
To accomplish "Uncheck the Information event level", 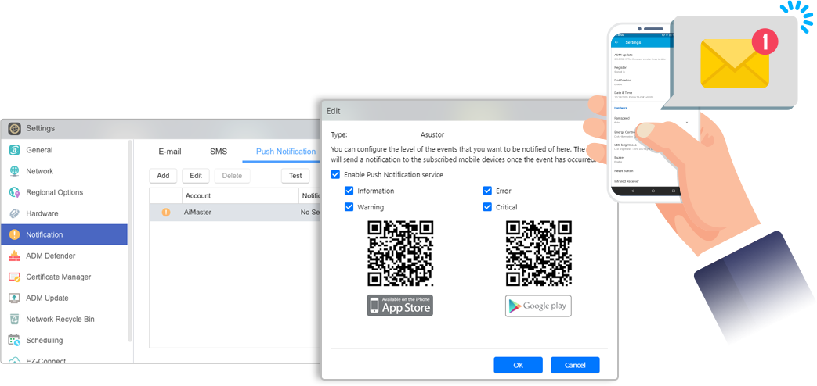I will [349, 191].
